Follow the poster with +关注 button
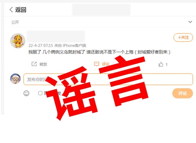Image resolution: width=196 pixels, height=143 pixels. point(183,37)
